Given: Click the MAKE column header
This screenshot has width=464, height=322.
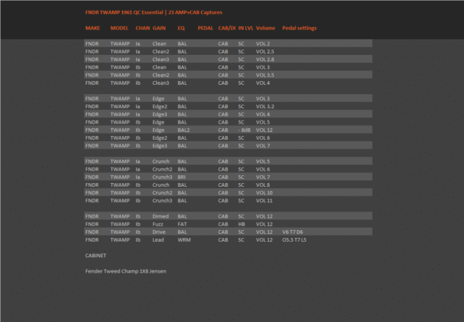Looking at the screenshot, I should pyautogui.click(x=93, y=29).
